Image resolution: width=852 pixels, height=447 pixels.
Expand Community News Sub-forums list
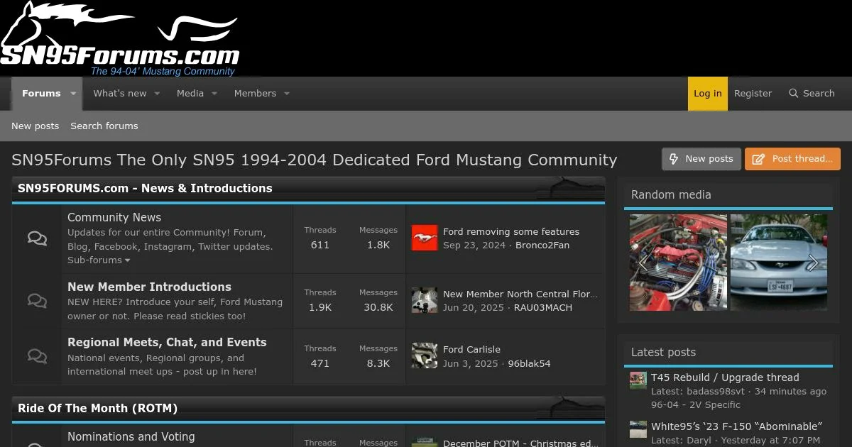click(x=99, y=260)
